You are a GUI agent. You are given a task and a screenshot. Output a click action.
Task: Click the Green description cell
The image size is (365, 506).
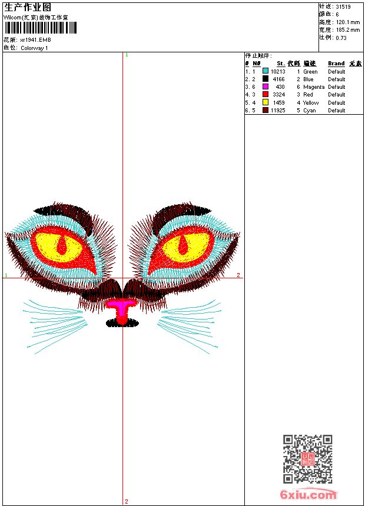(x=310, y=72)
